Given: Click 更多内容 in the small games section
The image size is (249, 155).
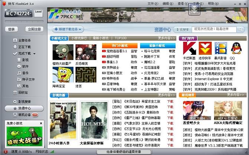Looking at the screenshot, I should (166, 38).
